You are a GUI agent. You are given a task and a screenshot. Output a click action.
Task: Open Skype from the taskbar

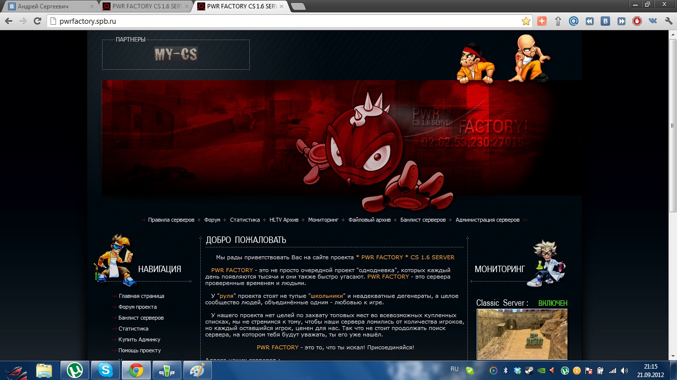(106, 370)
